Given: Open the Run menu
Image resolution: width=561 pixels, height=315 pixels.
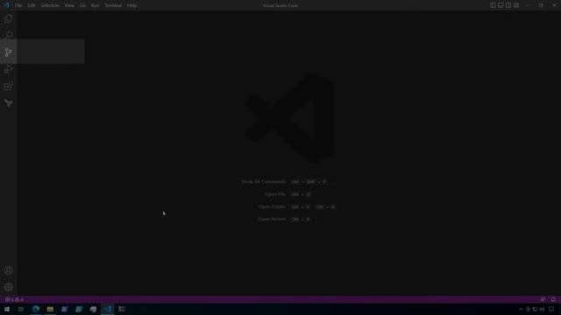Looking at the screenshot, I should click(x=96, y=5).
